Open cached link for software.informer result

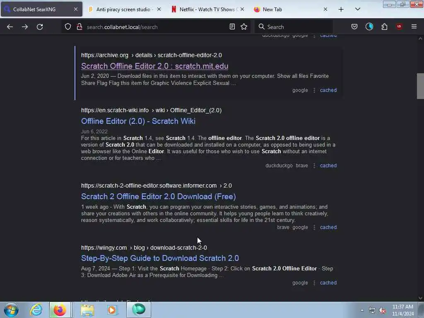pyautogui.click(x=328, y=227)
